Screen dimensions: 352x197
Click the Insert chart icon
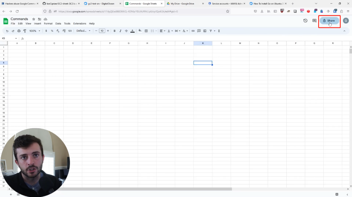tap(205, 31)
